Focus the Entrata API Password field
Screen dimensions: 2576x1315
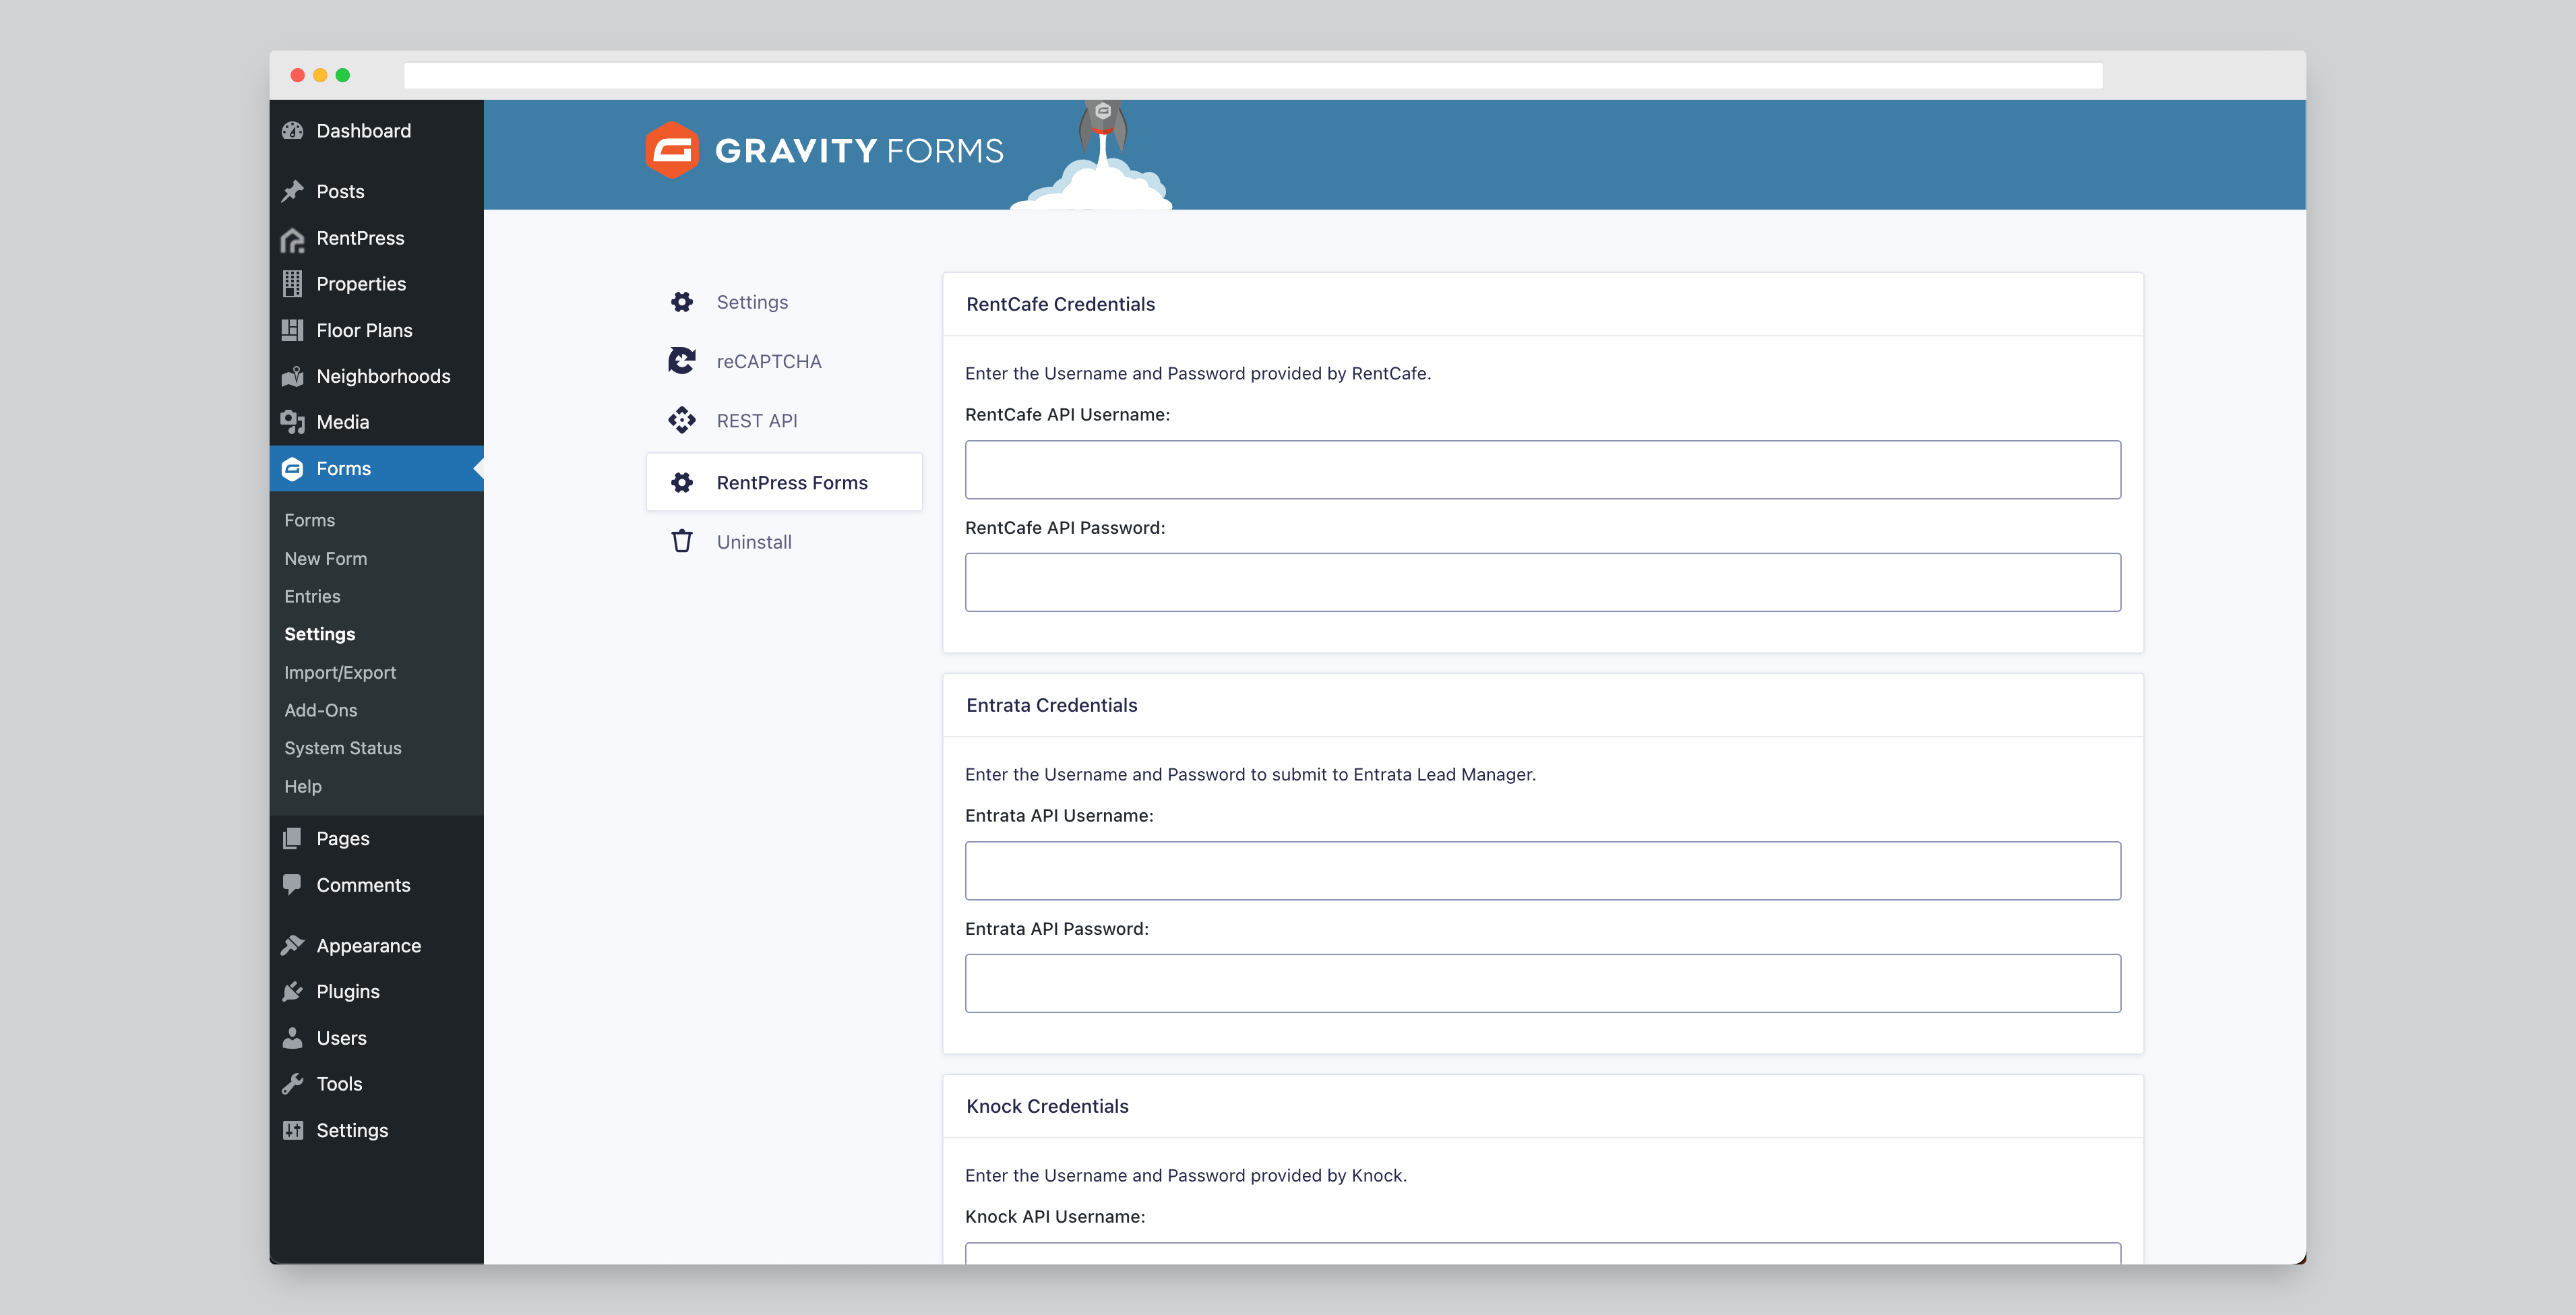click(x=1542, y=983)
